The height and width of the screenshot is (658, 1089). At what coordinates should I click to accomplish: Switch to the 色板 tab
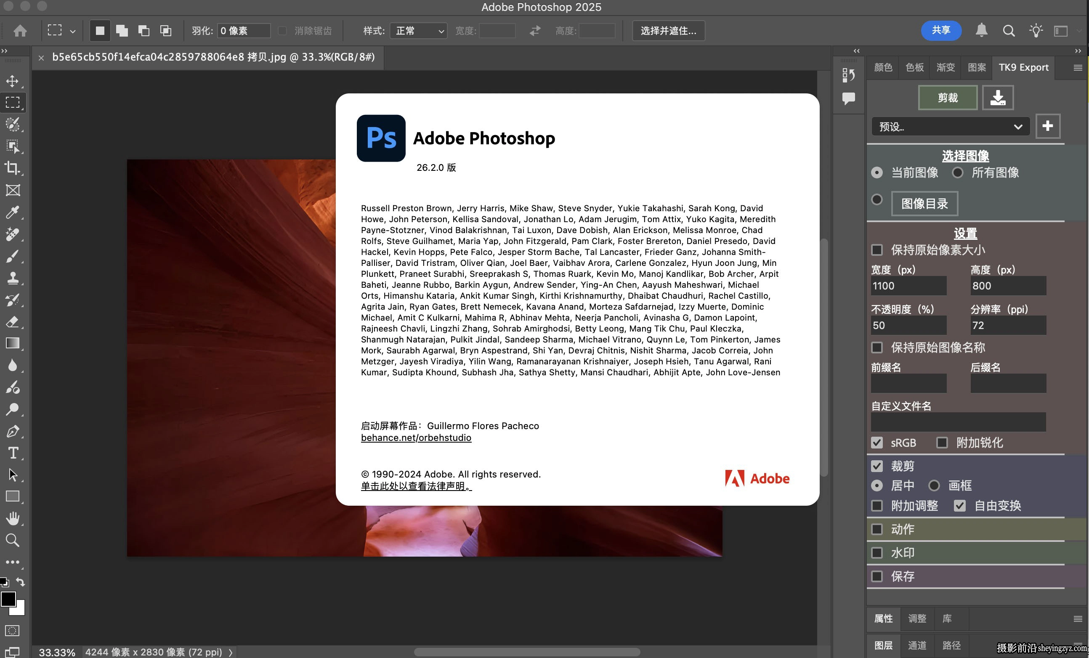point(914,67)
